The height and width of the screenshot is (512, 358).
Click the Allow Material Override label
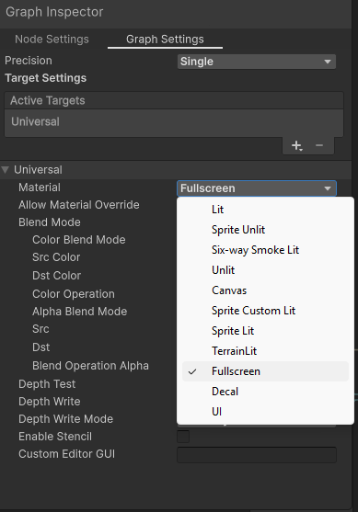(x=79, y=205)
